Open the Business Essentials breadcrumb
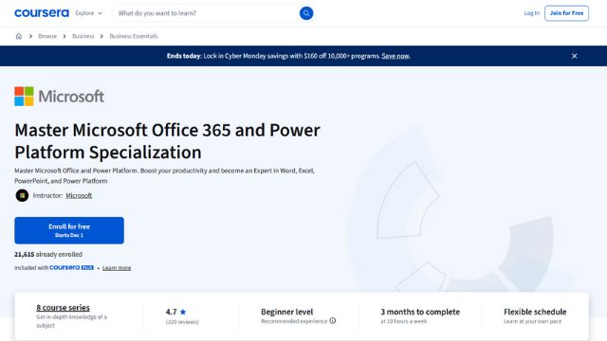 pyautogui.click(x=134, y=36)
